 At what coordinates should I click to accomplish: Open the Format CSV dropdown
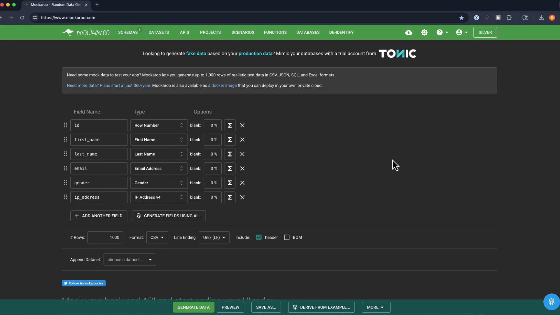[157, 237]
